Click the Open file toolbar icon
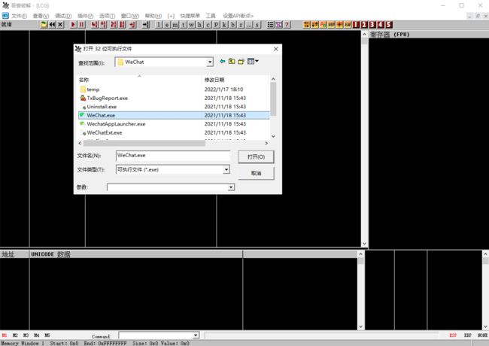This screenshot has width=489, height=346. tap(44, 25)
